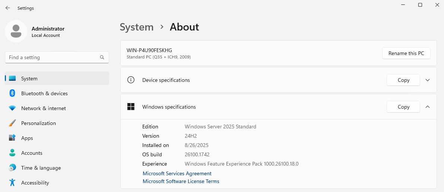
Task: Expand the Device specifications chevron
Action: tap(428, 80)
